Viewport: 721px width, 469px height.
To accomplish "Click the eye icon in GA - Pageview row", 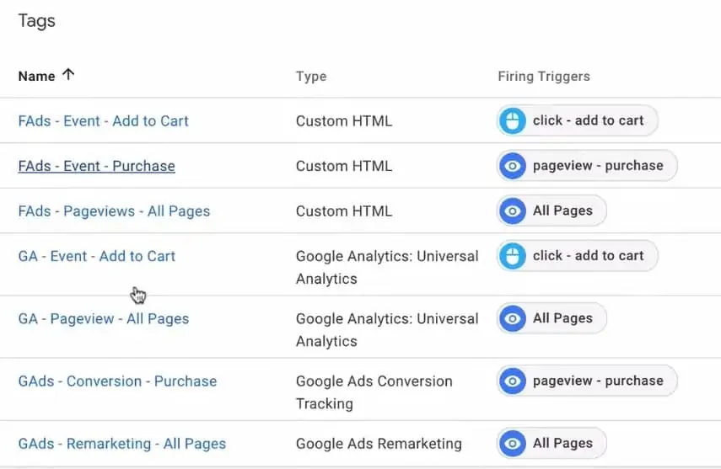I will pos(512,318).
